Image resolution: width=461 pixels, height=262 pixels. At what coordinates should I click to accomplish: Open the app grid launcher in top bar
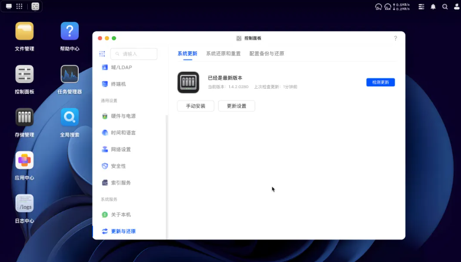[19, 6]
